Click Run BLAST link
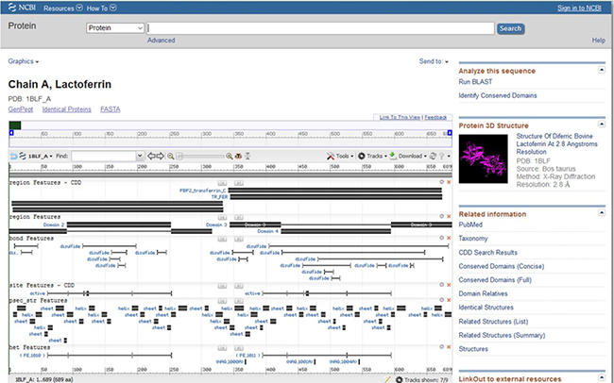 pos(475,82)
